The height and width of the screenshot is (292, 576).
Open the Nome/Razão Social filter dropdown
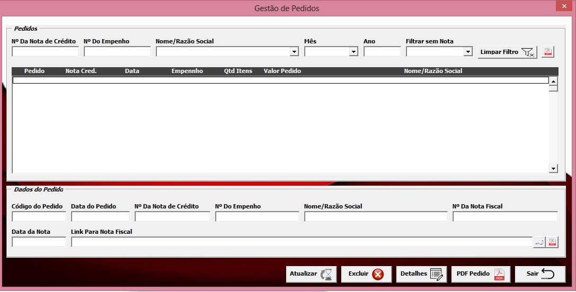294,52
